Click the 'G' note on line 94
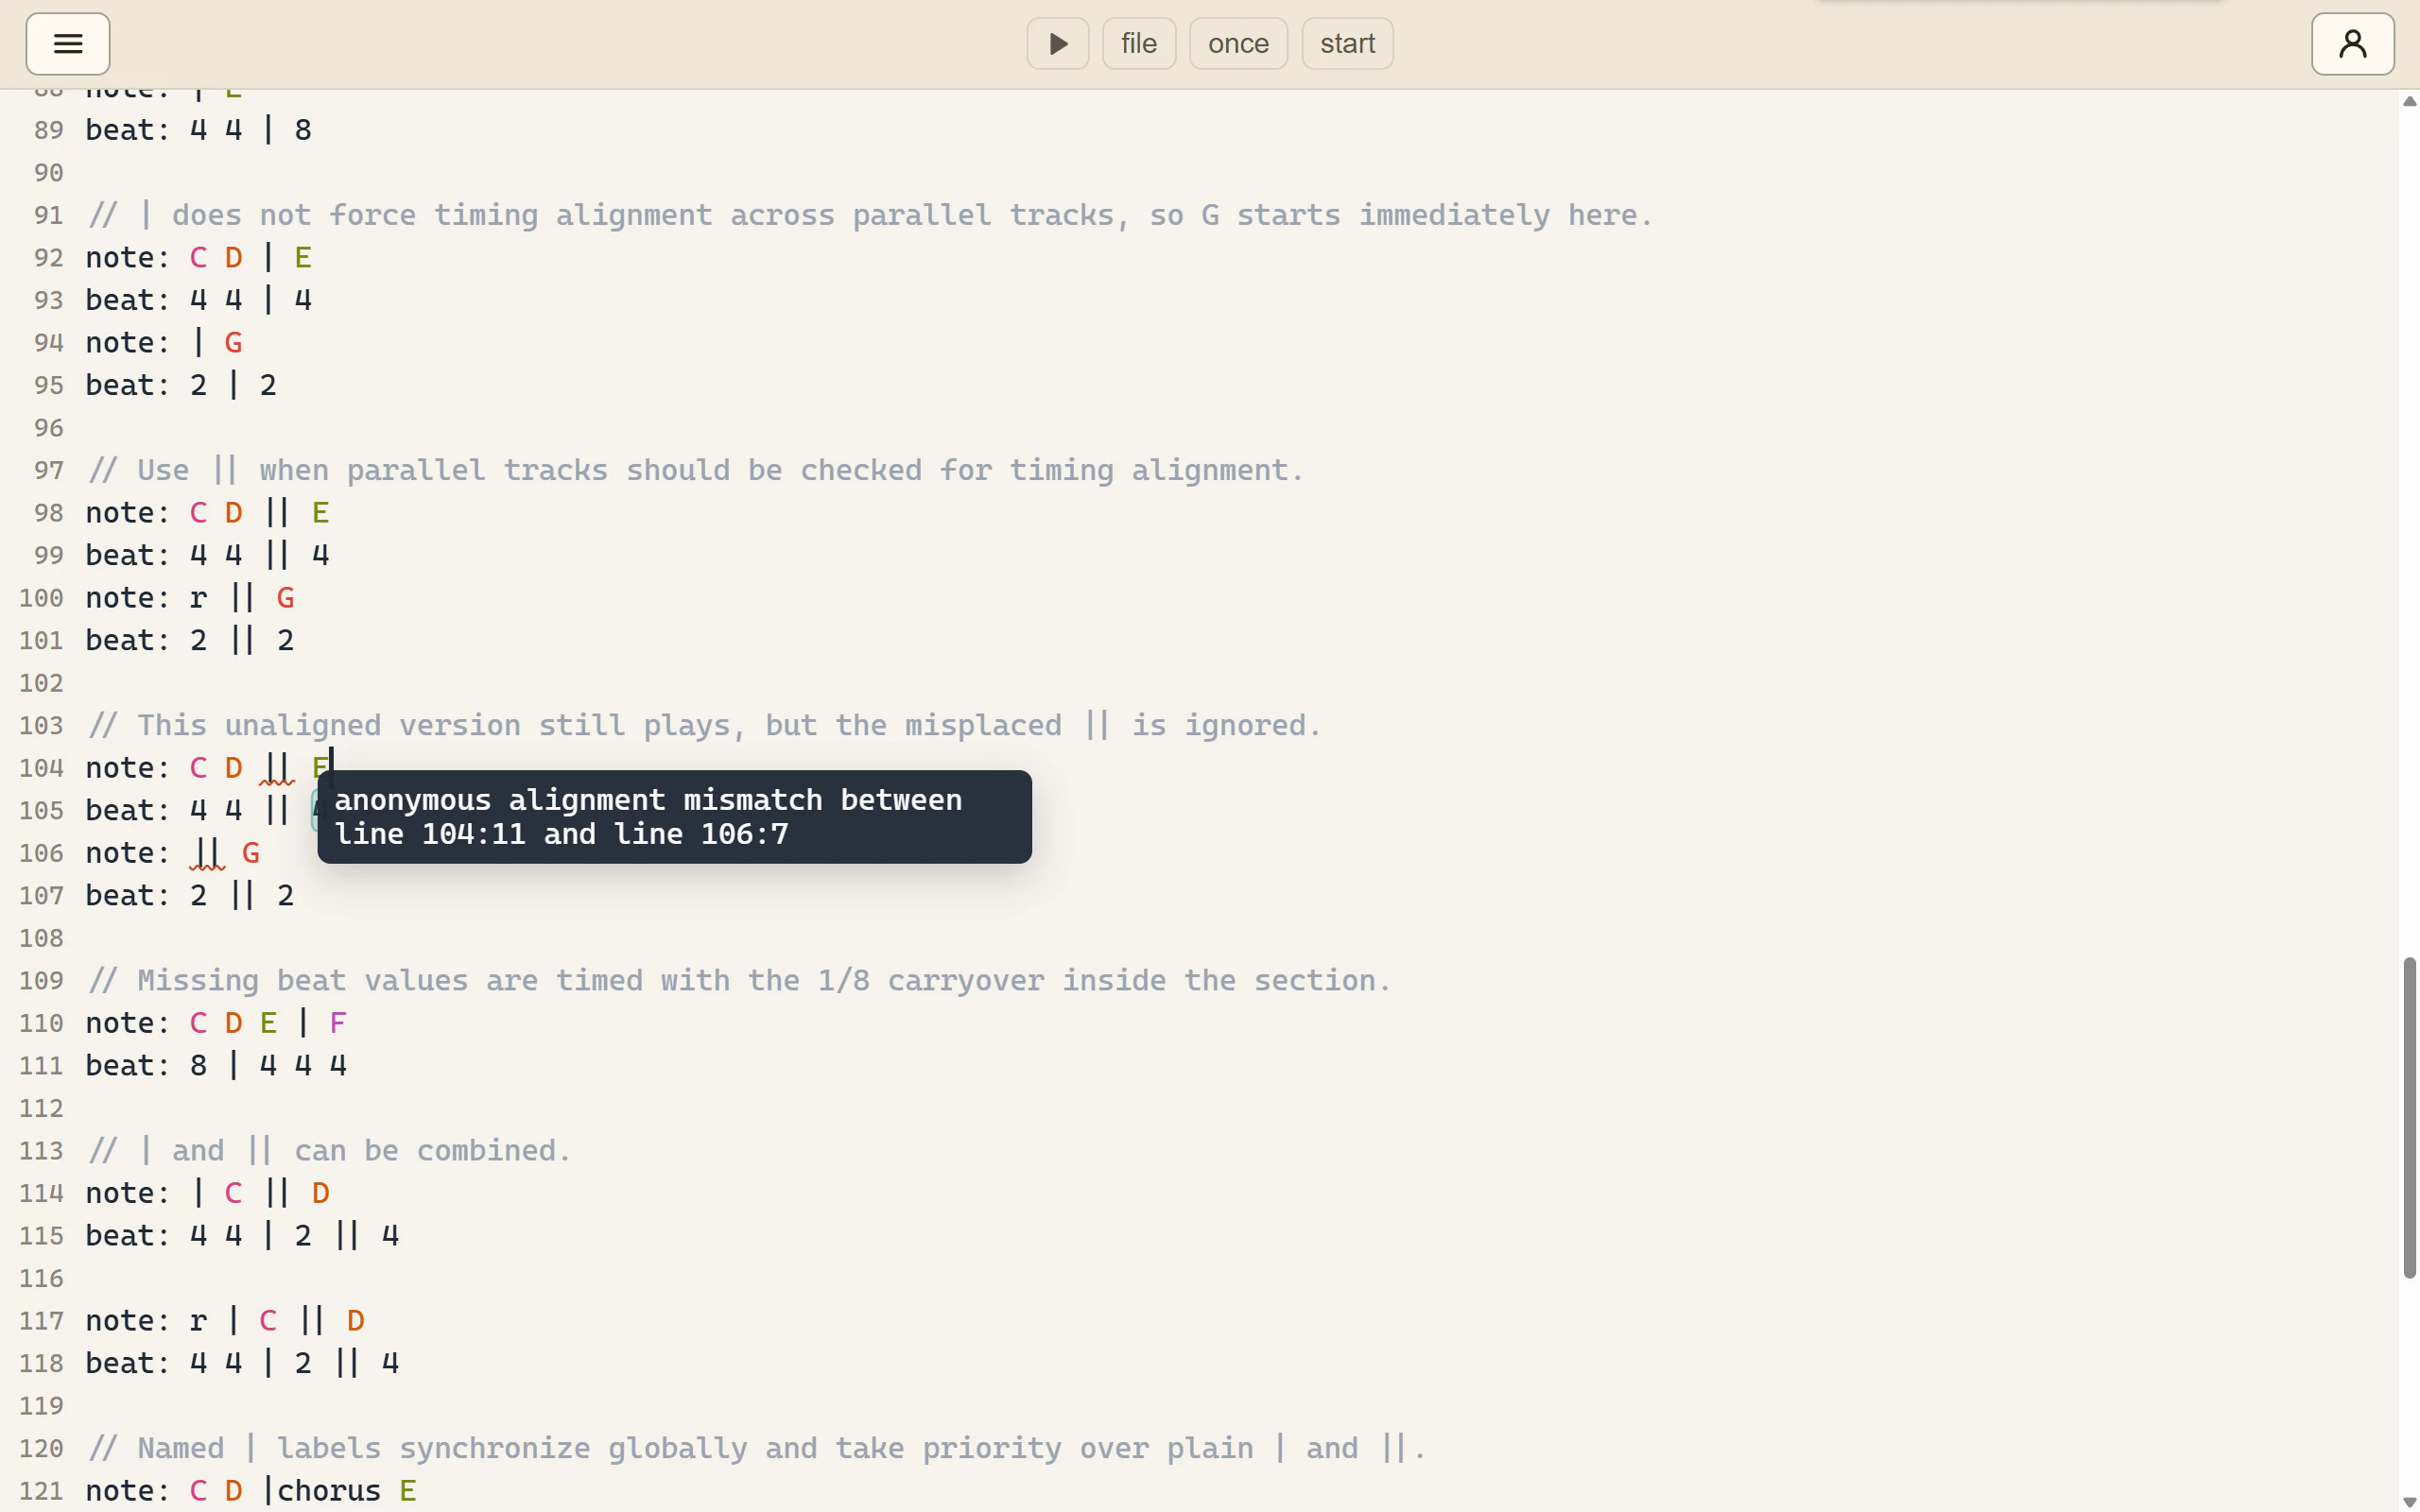2420x1512 pixels. click(x=233, y=343)
